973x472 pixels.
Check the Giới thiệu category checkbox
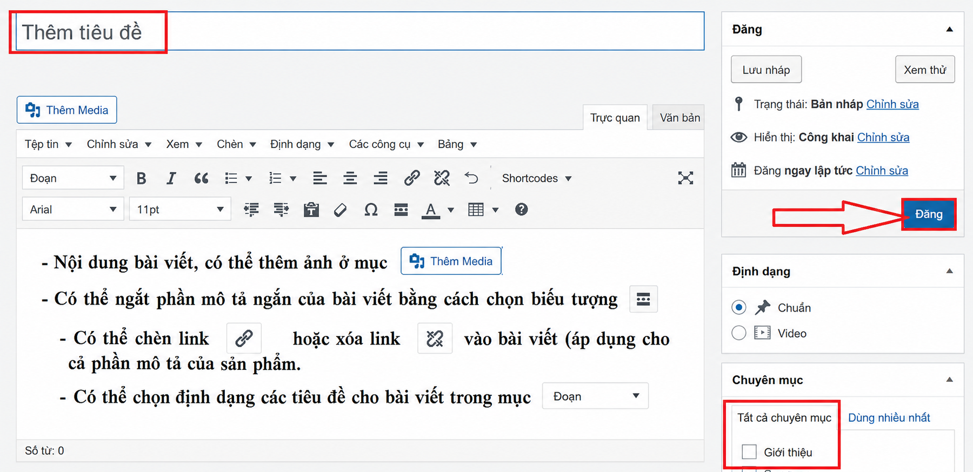(x=749, y=451)
